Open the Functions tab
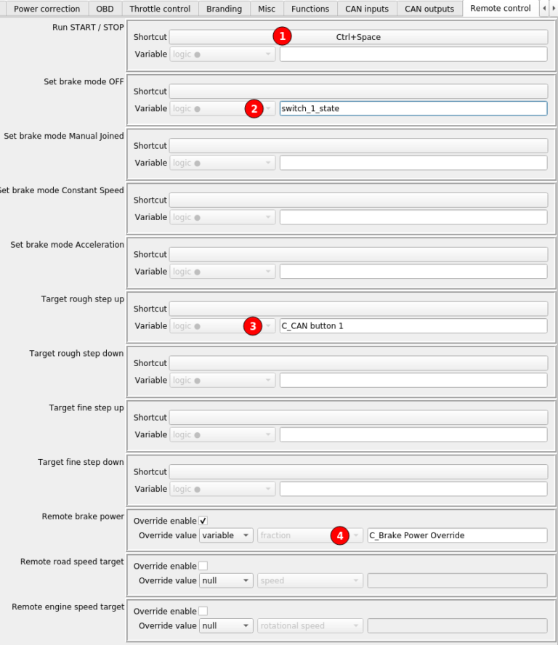This screenshot has height=645, width=558. click(x=310, y=9)
